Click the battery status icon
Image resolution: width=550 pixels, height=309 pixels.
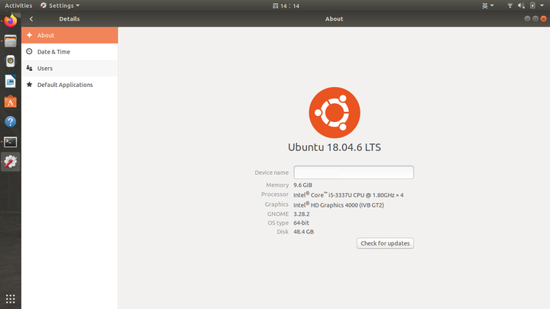[x=533, y=5]
